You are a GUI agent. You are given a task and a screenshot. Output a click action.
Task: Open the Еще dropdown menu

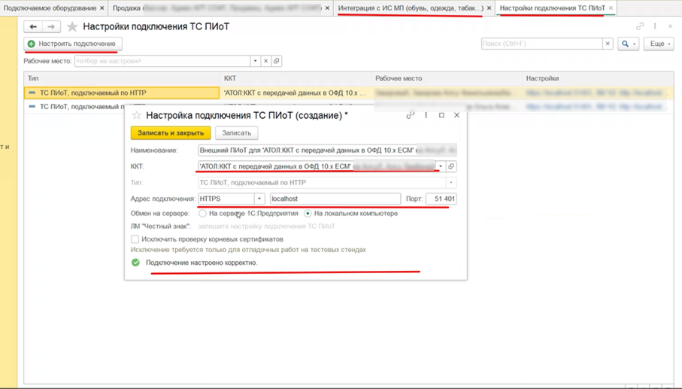(659, 44)
